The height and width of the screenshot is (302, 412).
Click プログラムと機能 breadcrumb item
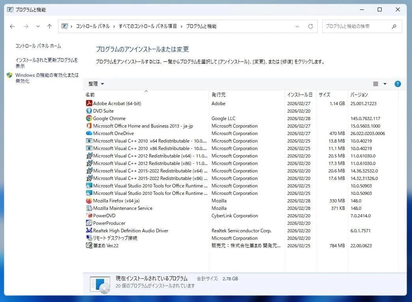coord(201,26)
